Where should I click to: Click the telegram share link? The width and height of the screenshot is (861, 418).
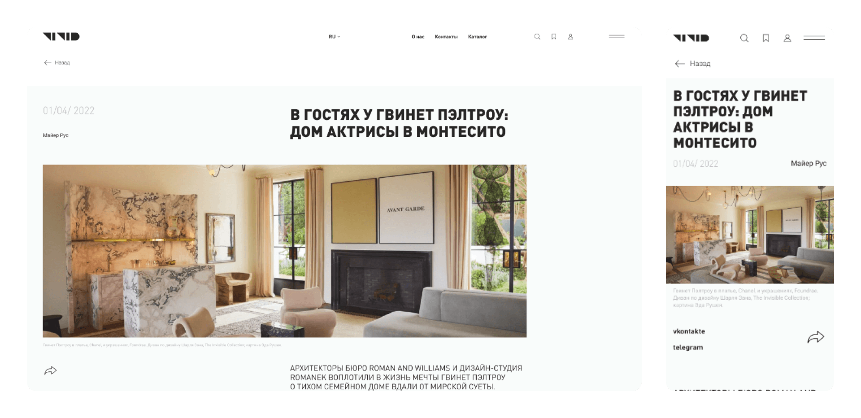[x=688, y=348]
